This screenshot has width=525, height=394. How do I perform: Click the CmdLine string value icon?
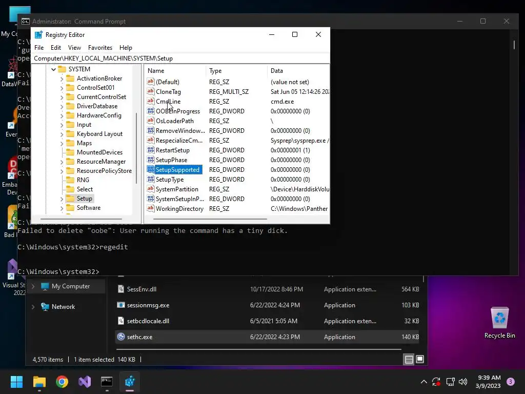(x=151, y=101)
